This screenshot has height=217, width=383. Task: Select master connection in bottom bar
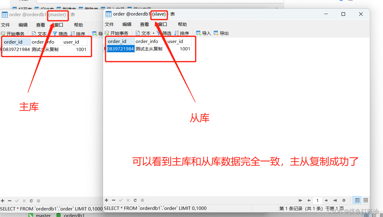pos(40,215)
